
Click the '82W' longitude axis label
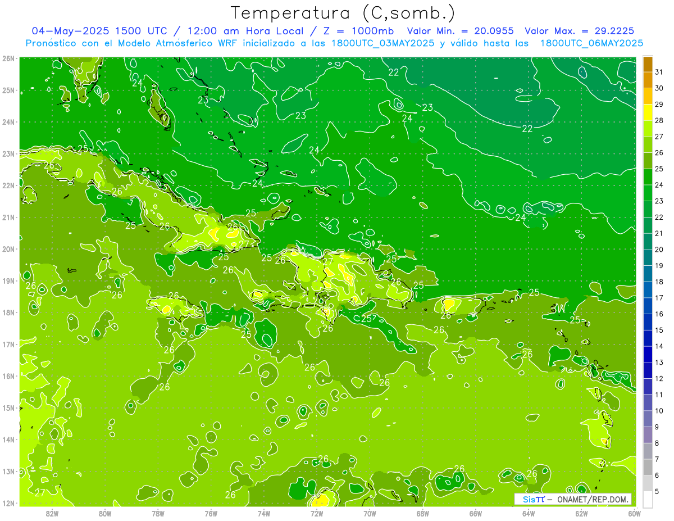coord(52,513)
